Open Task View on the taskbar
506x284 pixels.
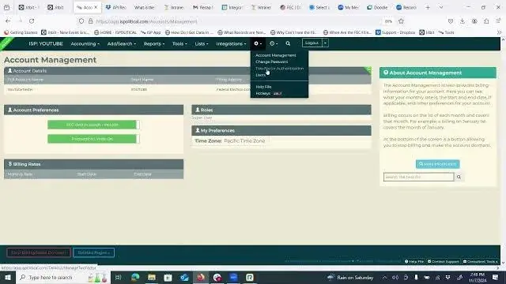pyautogui.click(x=118, y=277)
